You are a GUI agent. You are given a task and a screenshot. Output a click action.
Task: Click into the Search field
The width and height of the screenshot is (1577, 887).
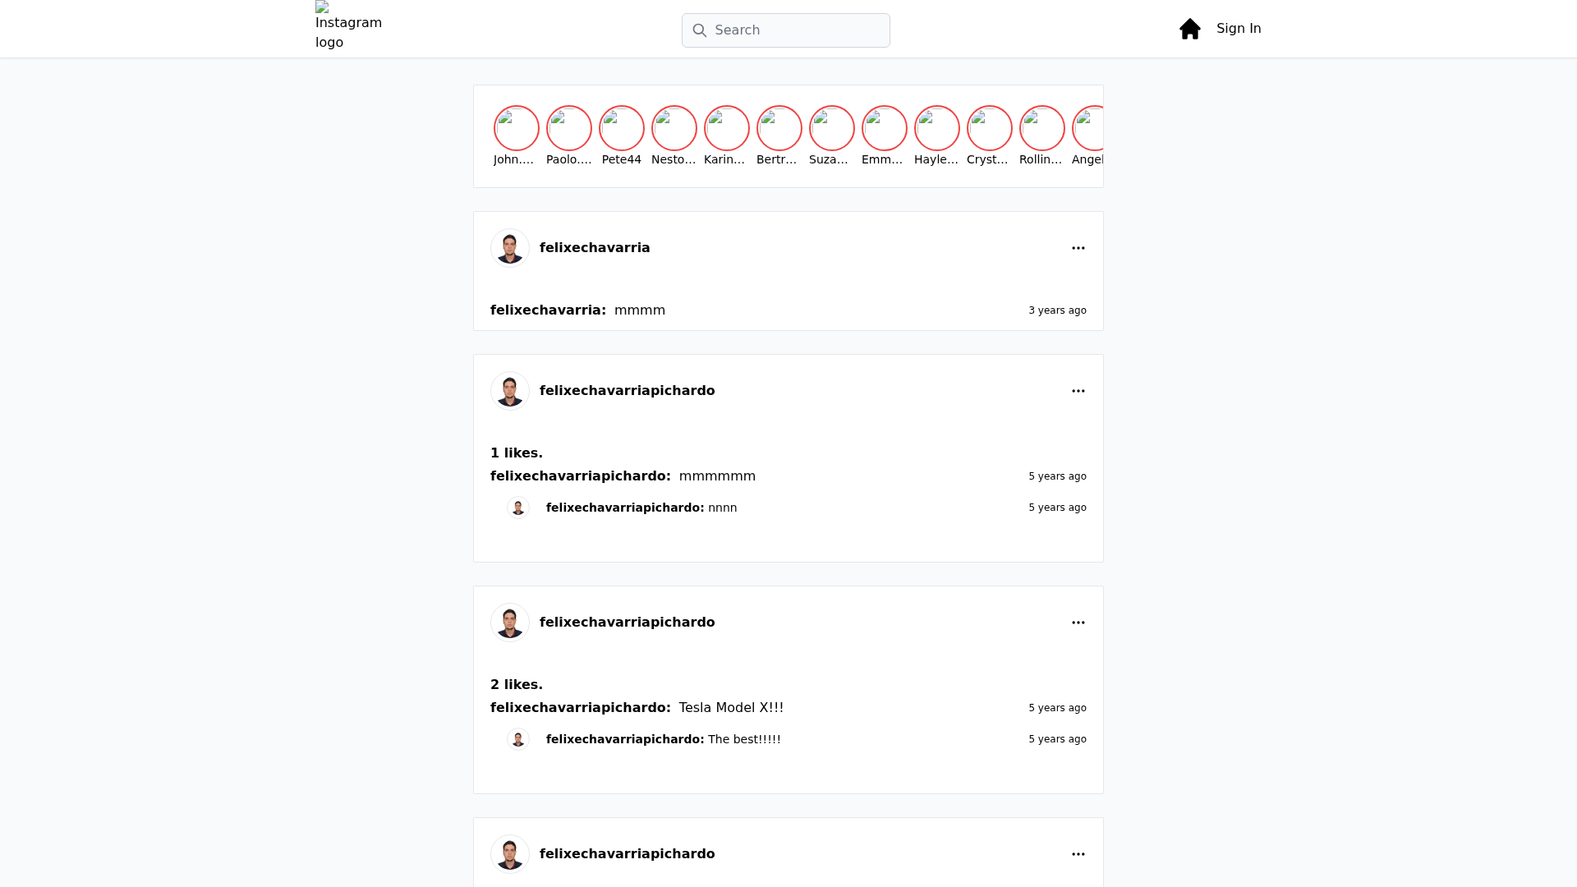(x=785, y=30)
